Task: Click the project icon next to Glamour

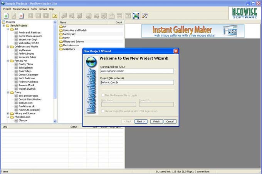Action: [16, 120]
